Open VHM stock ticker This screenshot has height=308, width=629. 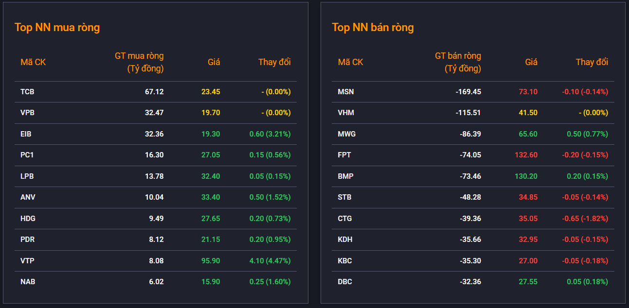coord(346,113)
